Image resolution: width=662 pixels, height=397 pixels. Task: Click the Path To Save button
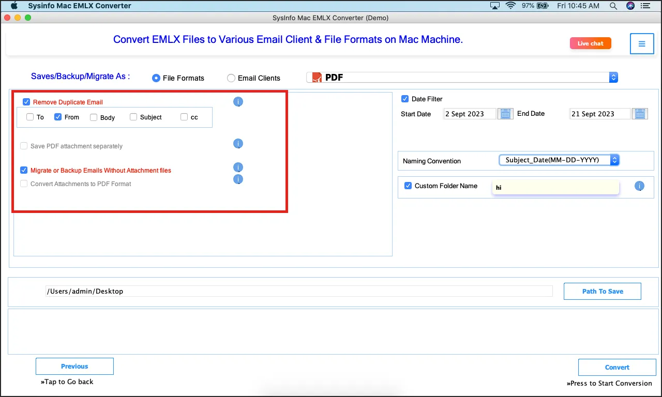tap(603, 291)
